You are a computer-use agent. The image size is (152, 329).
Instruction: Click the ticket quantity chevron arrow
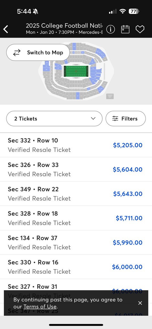click(x=93, y=118)
